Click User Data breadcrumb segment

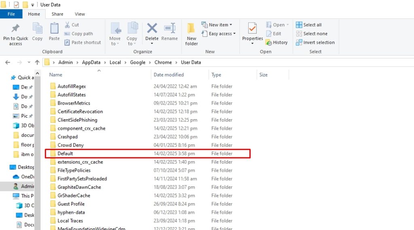point(191,62)
